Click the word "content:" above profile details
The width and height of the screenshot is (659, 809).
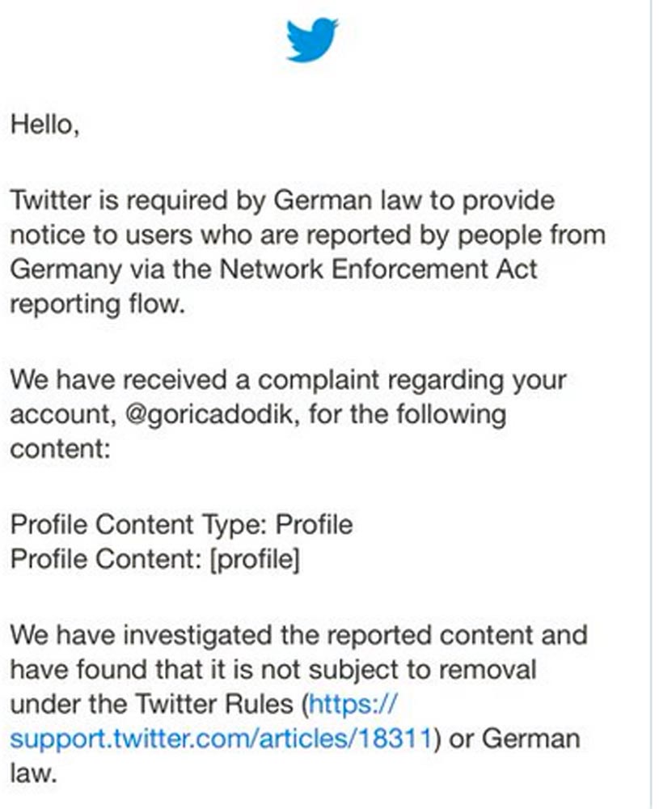61,449
